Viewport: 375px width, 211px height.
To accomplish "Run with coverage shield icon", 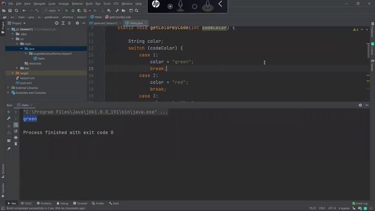I will pyautogui.click(x=79, y=11).
